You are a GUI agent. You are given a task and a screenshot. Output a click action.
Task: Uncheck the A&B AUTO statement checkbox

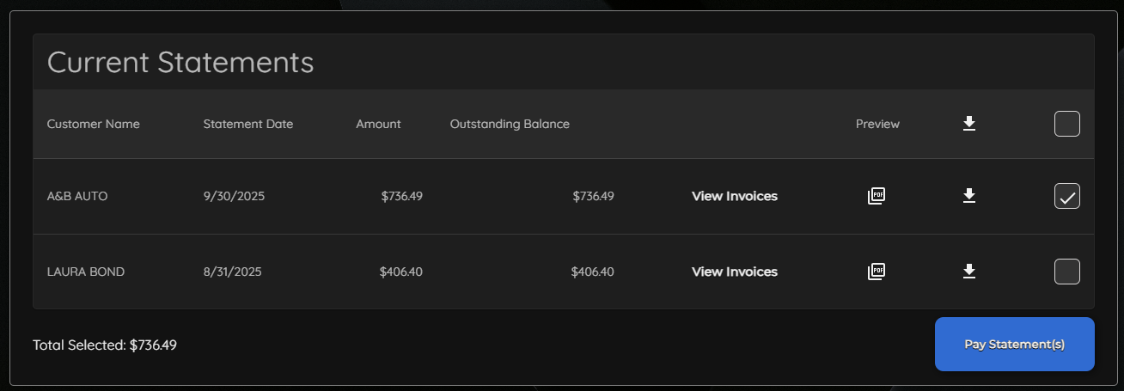coord(1067,197)
